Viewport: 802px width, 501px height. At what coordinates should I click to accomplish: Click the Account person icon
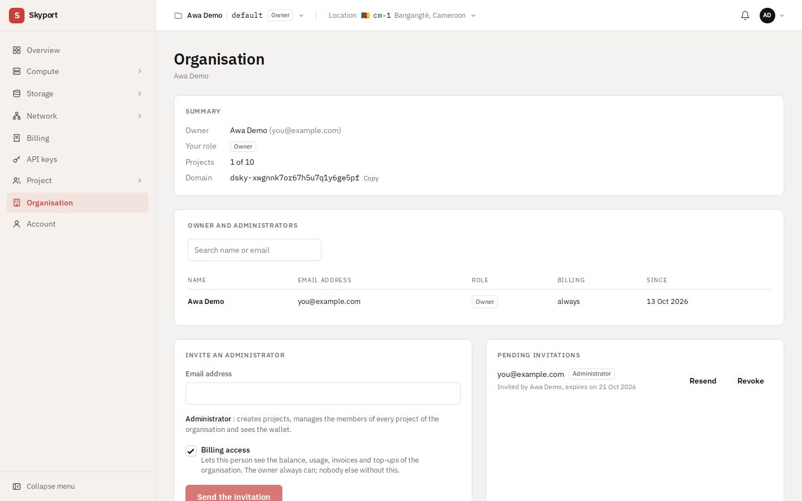coord(17,224)
